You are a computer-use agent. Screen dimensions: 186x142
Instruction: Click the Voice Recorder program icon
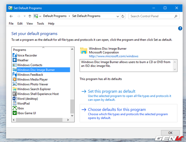15,55
